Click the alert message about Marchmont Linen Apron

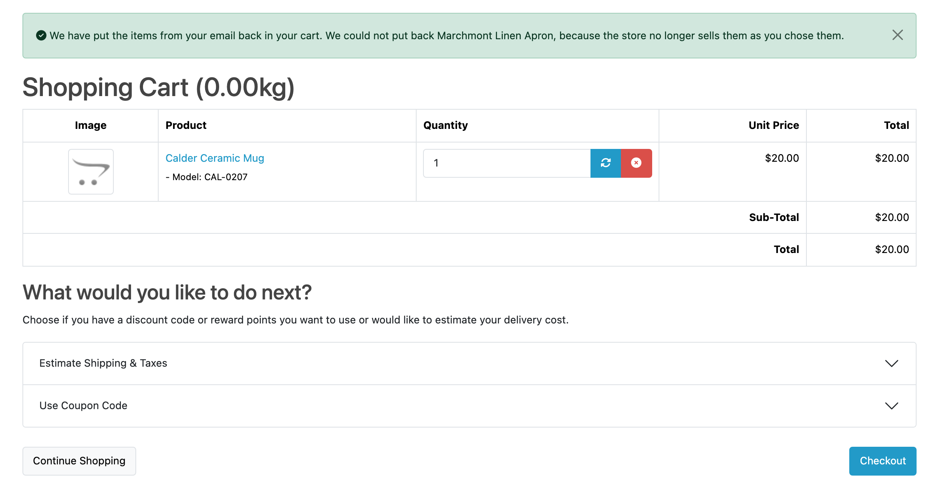tap(447, 36)
